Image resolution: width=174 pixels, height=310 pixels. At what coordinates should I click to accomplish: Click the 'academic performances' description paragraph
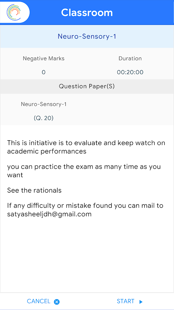[86, 147]
